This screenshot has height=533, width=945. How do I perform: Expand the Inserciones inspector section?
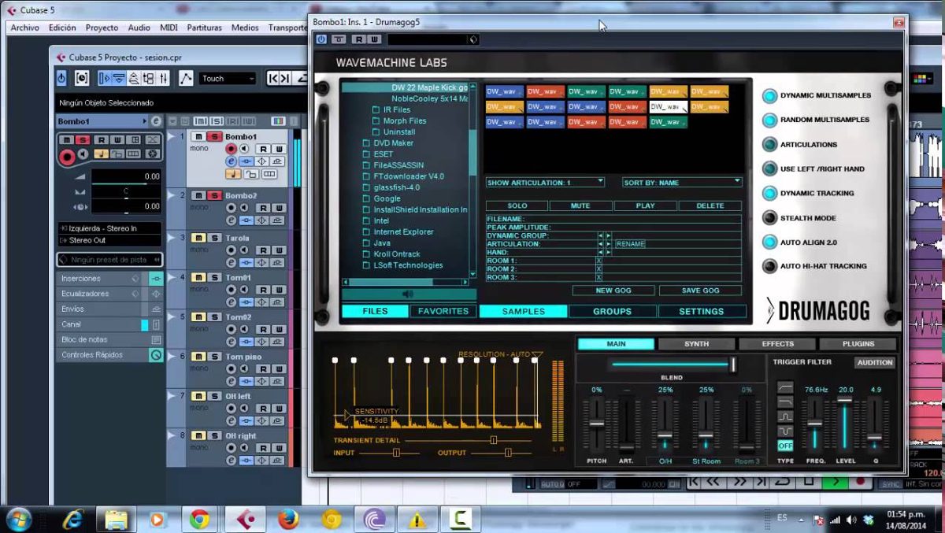100,278
